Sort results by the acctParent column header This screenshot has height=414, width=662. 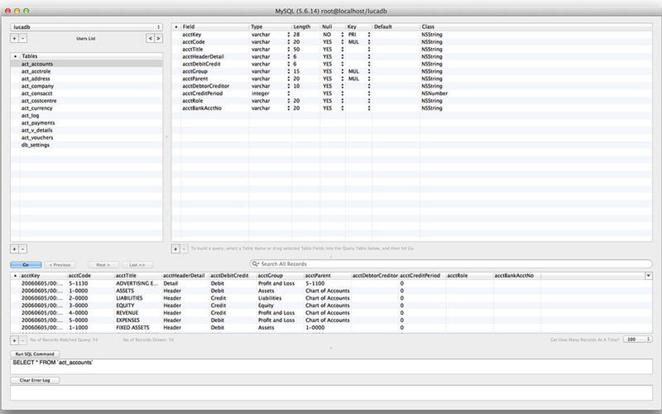[x=326, y=276]
